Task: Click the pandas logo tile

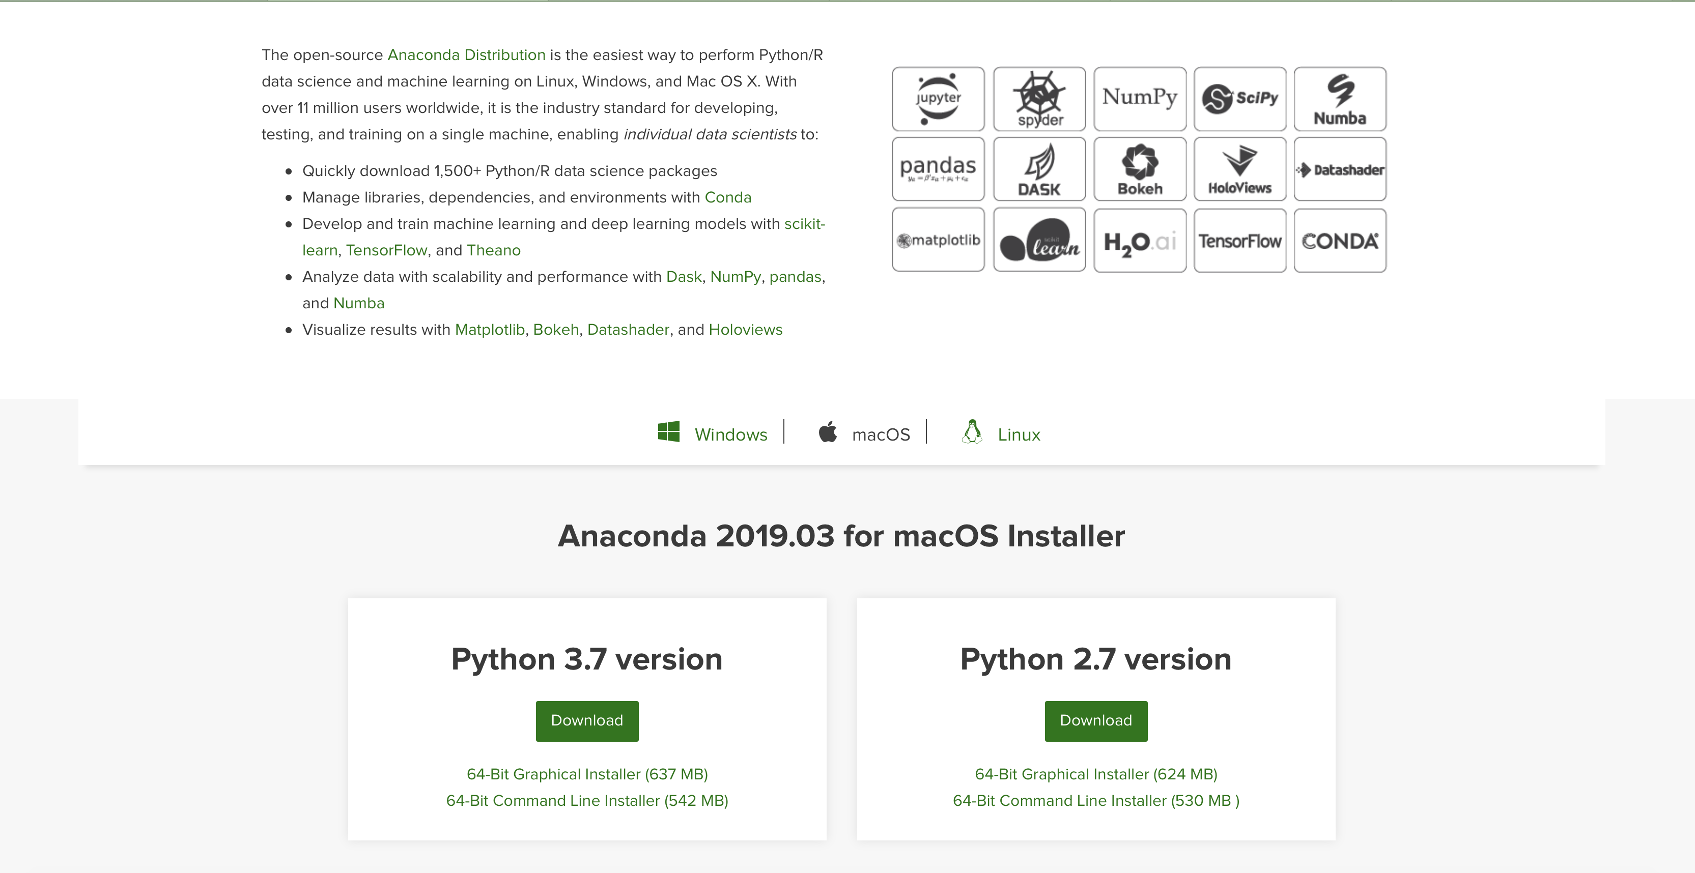Action: (x=938, y=169)
